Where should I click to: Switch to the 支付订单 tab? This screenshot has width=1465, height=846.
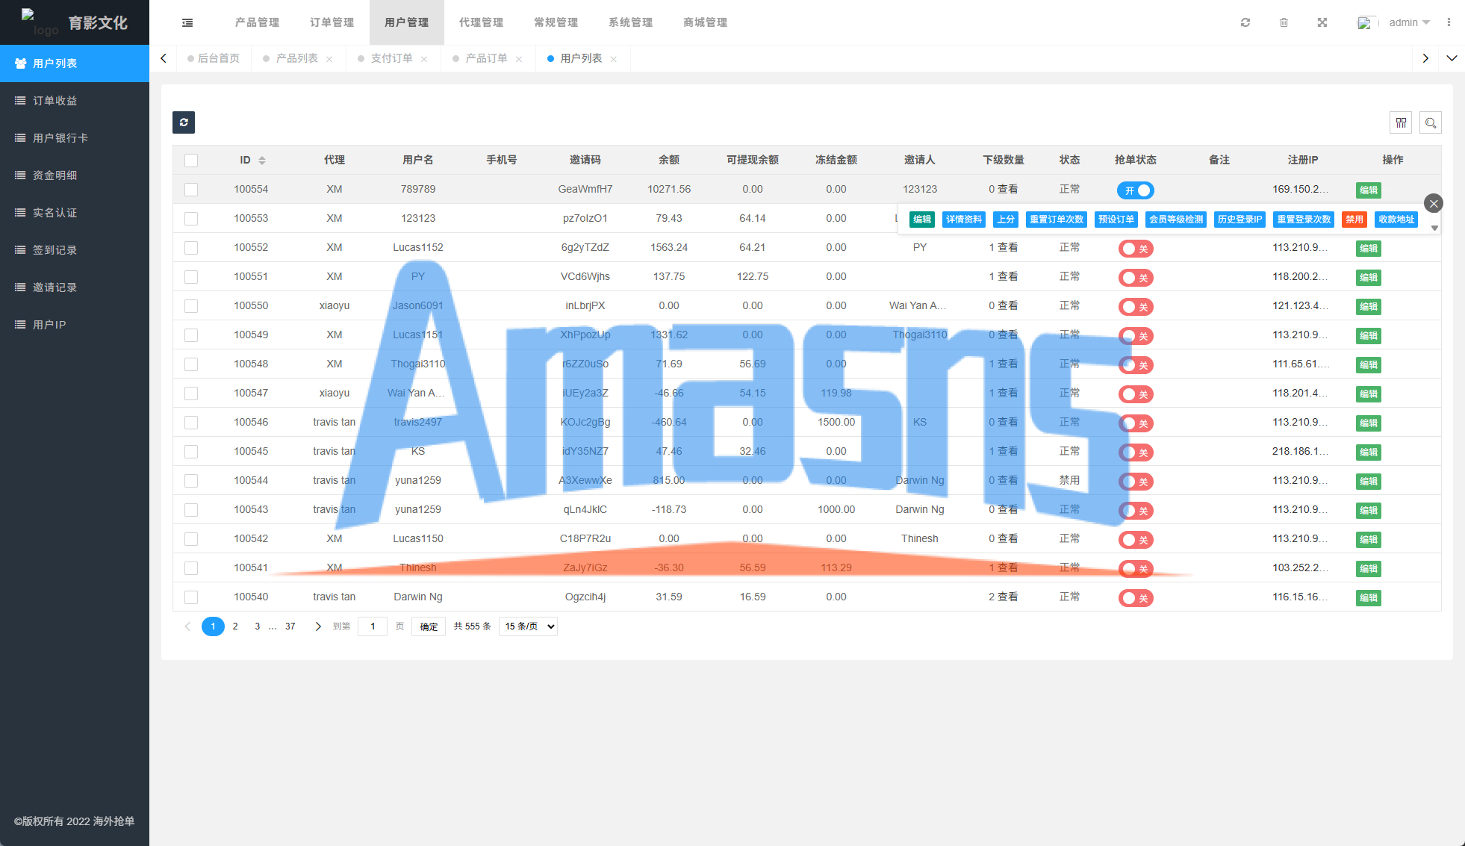(391, 58)
